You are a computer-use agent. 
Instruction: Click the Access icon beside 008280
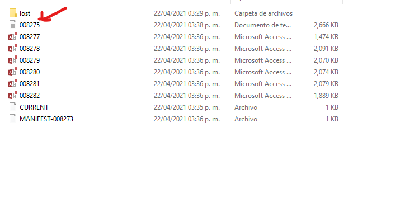(13, 72)
